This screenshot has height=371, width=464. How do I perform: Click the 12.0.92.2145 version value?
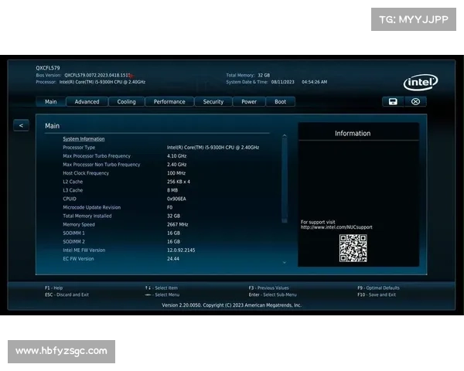coord(181,250)
